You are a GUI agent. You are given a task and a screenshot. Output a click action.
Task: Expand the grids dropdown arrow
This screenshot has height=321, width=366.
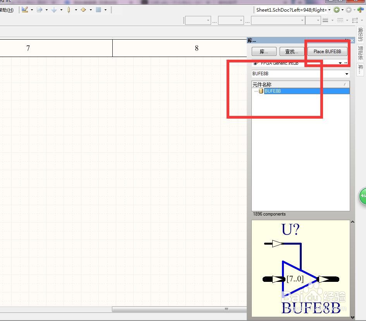[105, 10]
